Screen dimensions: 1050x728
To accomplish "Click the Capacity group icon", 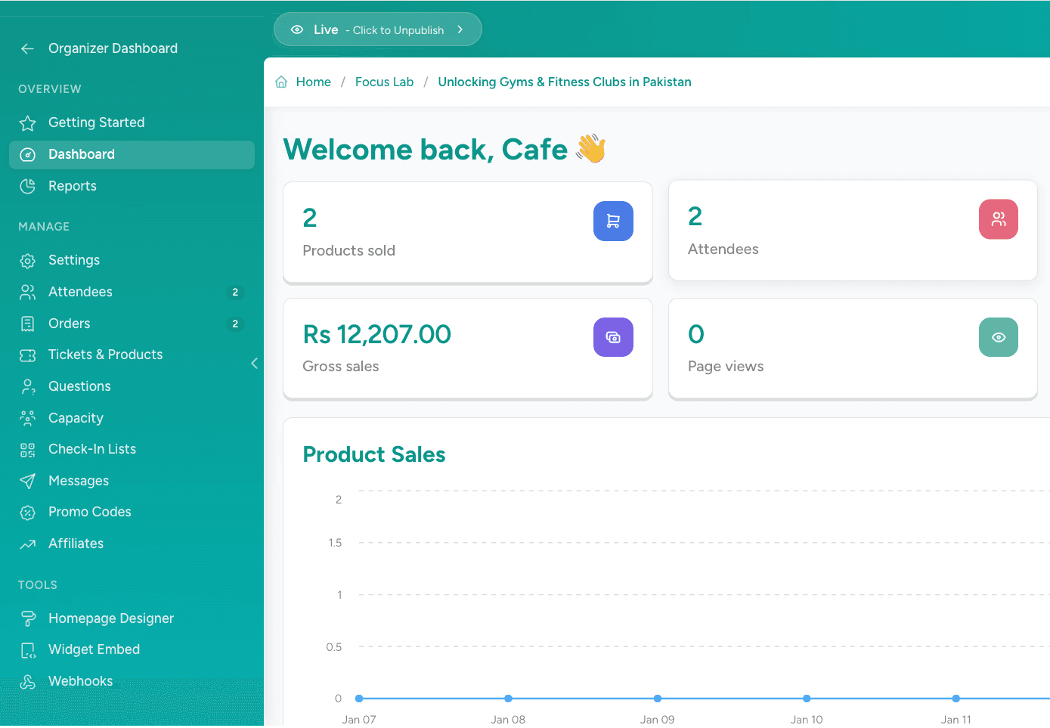I will click(28, 418).
